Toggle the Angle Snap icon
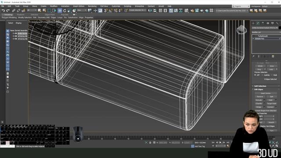The image size is (281, 158). click(111, 11)
